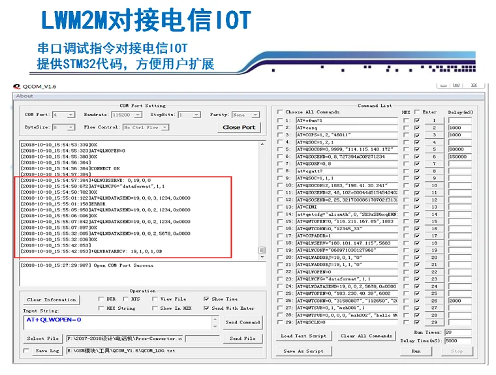
Task: Click the log scrollbar down arrow
Action: coord(262,258)
